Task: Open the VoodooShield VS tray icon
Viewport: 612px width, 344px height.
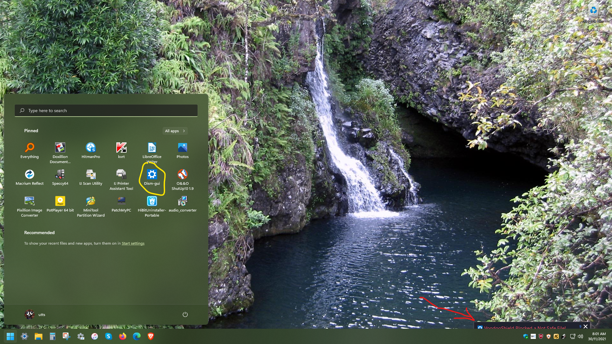Action: coord(541,336)
